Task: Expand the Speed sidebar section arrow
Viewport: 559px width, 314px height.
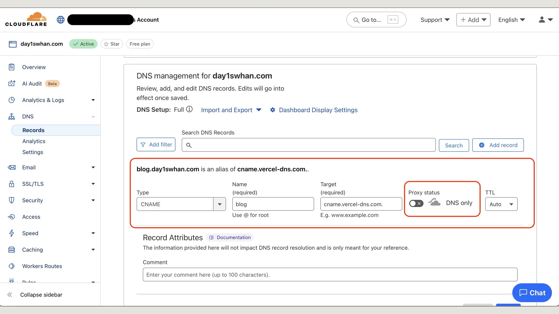Action: point(93,233)
